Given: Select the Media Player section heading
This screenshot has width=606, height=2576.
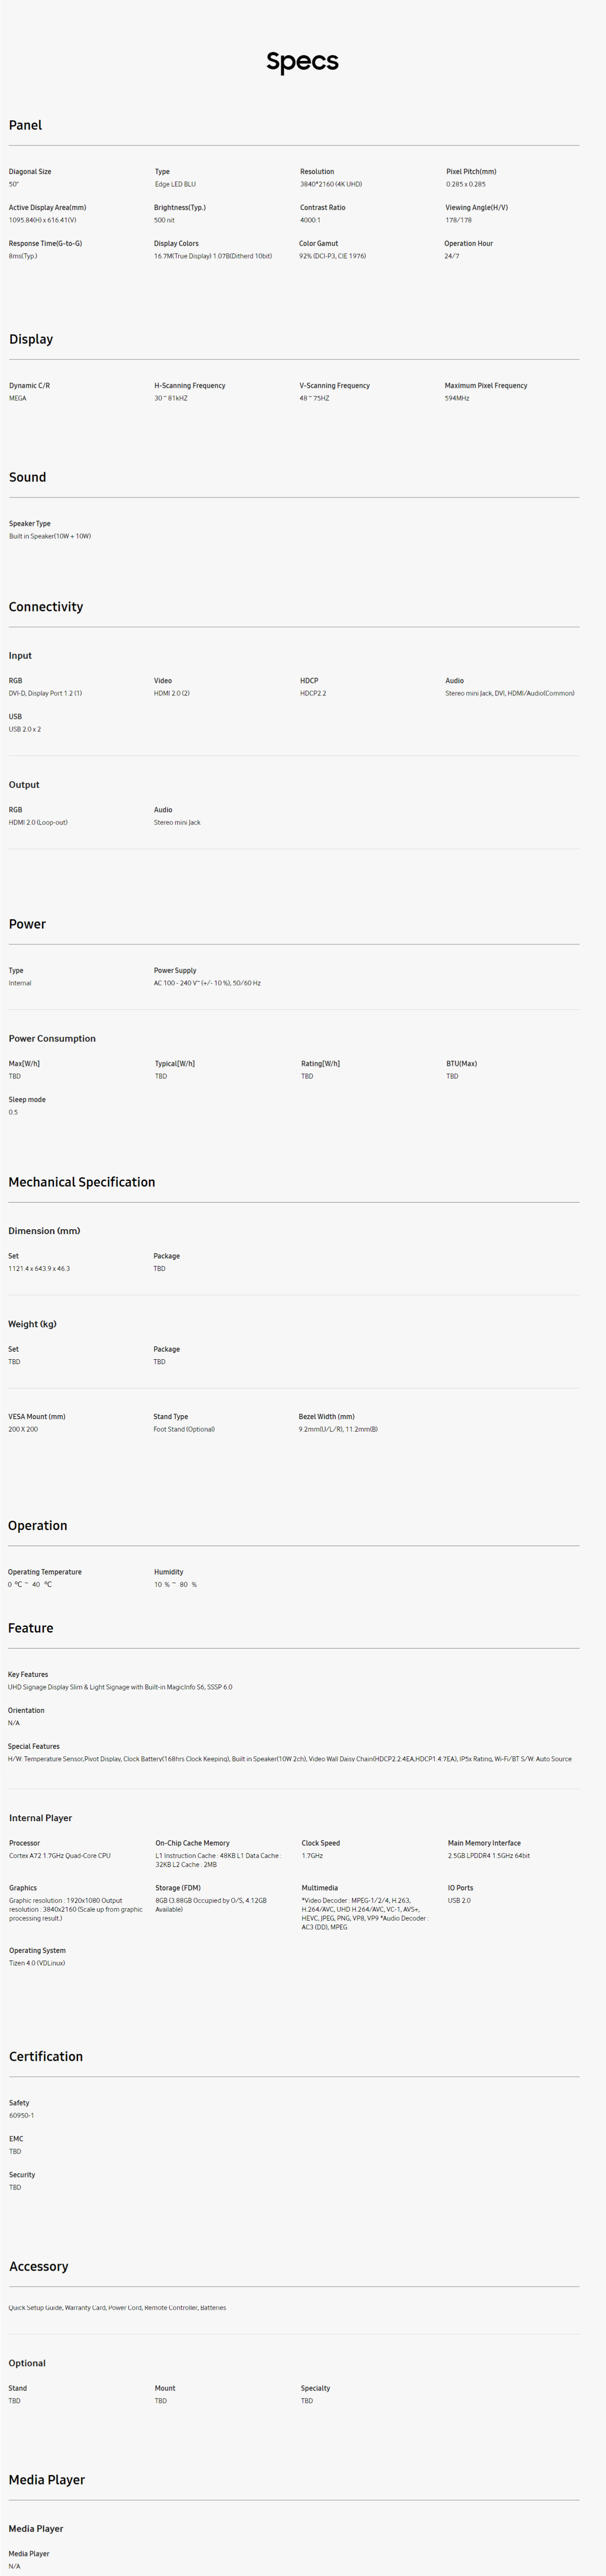Looking at the screenshot, I should [47, 2480].
